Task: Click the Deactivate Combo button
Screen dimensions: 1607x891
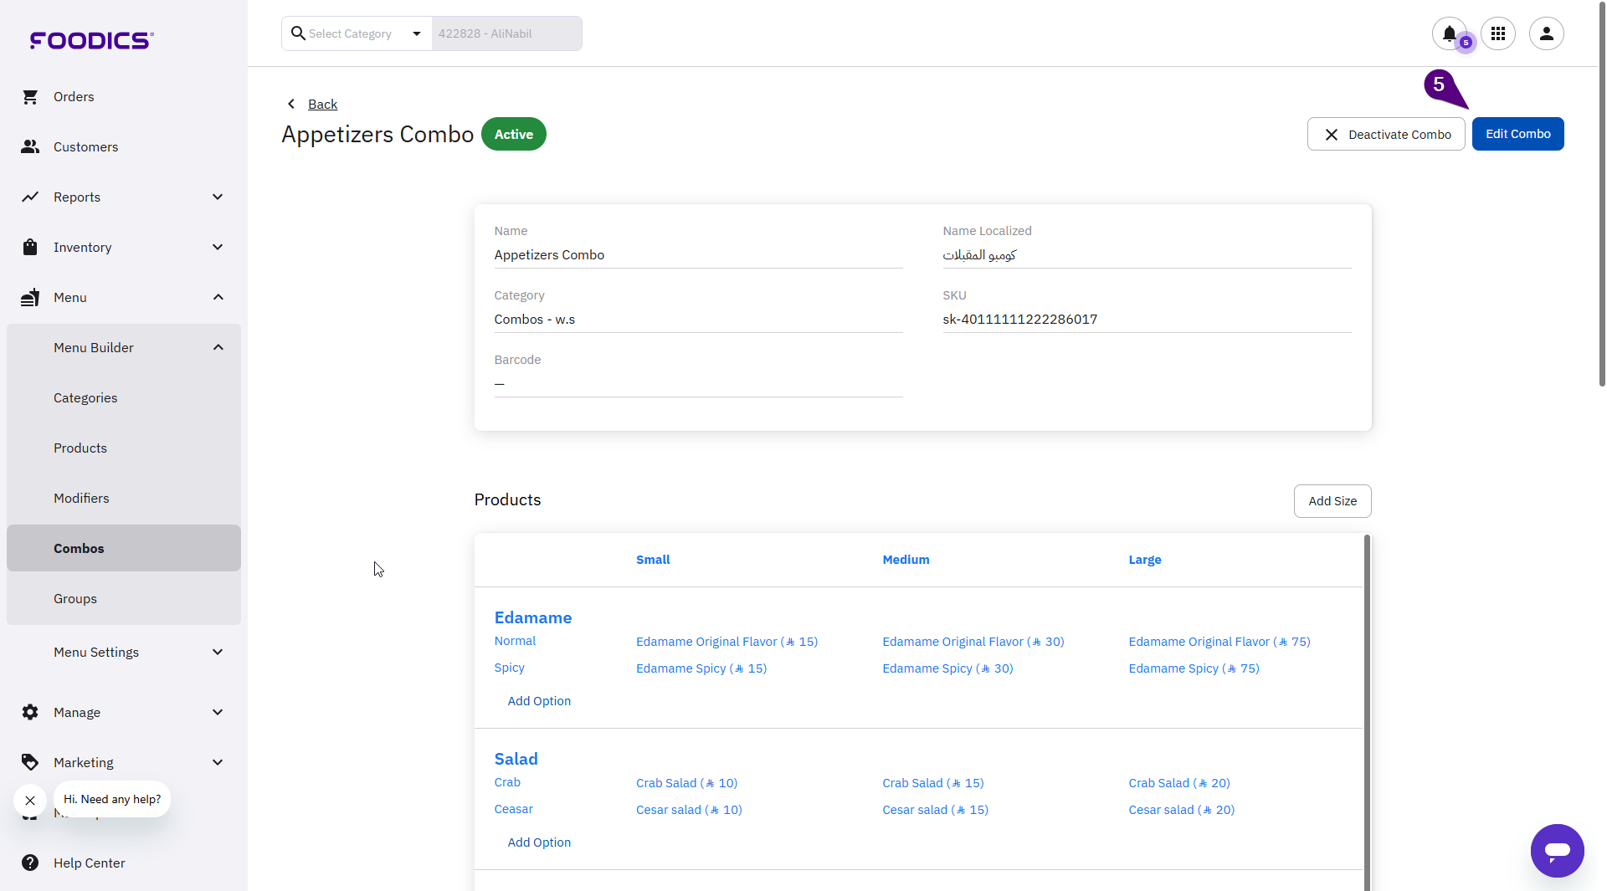Action: point(1385,135)
